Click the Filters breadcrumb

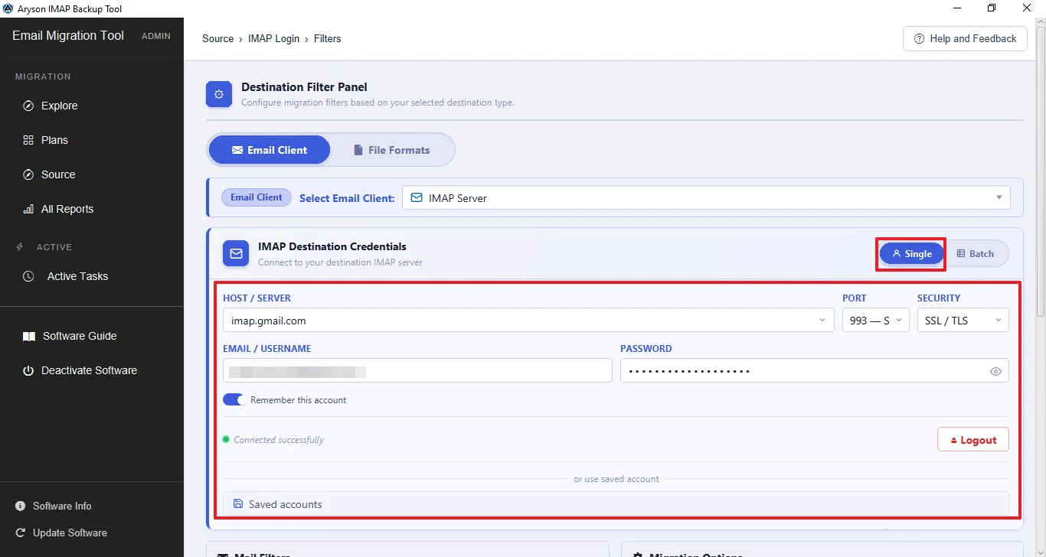328,38
